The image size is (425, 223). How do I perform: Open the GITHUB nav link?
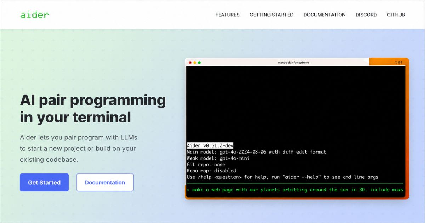396,15
